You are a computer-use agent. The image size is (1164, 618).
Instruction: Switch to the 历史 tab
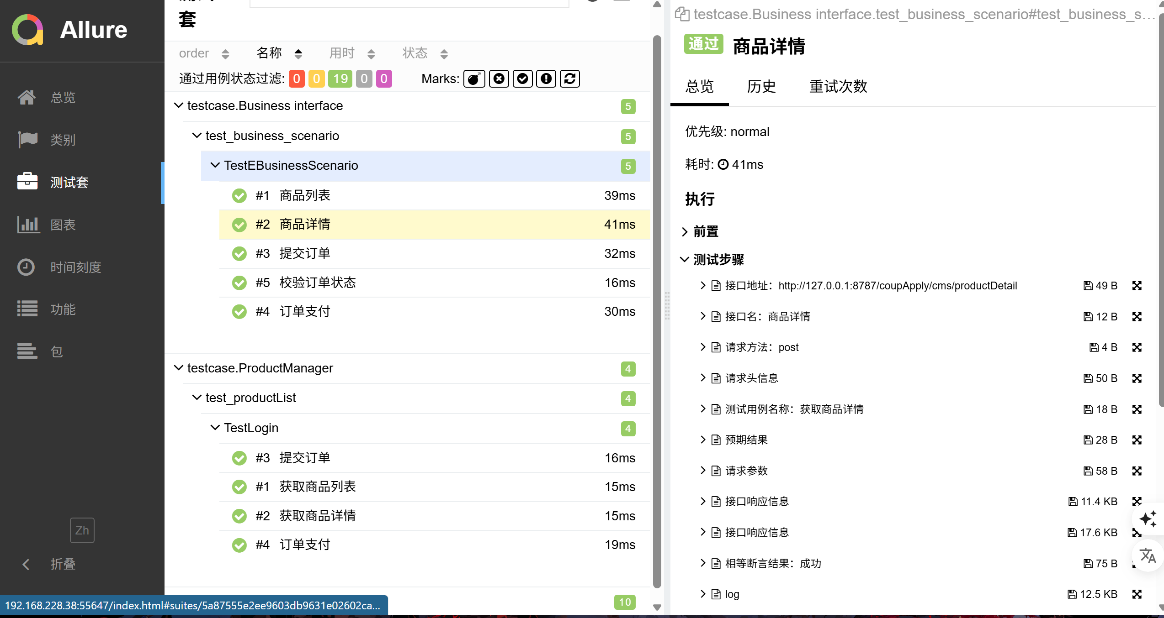tap(761, 86)
